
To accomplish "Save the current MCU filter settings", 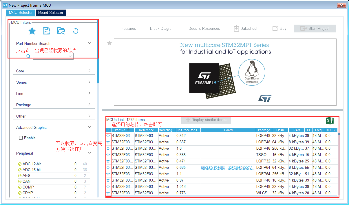I will (46, 31).
